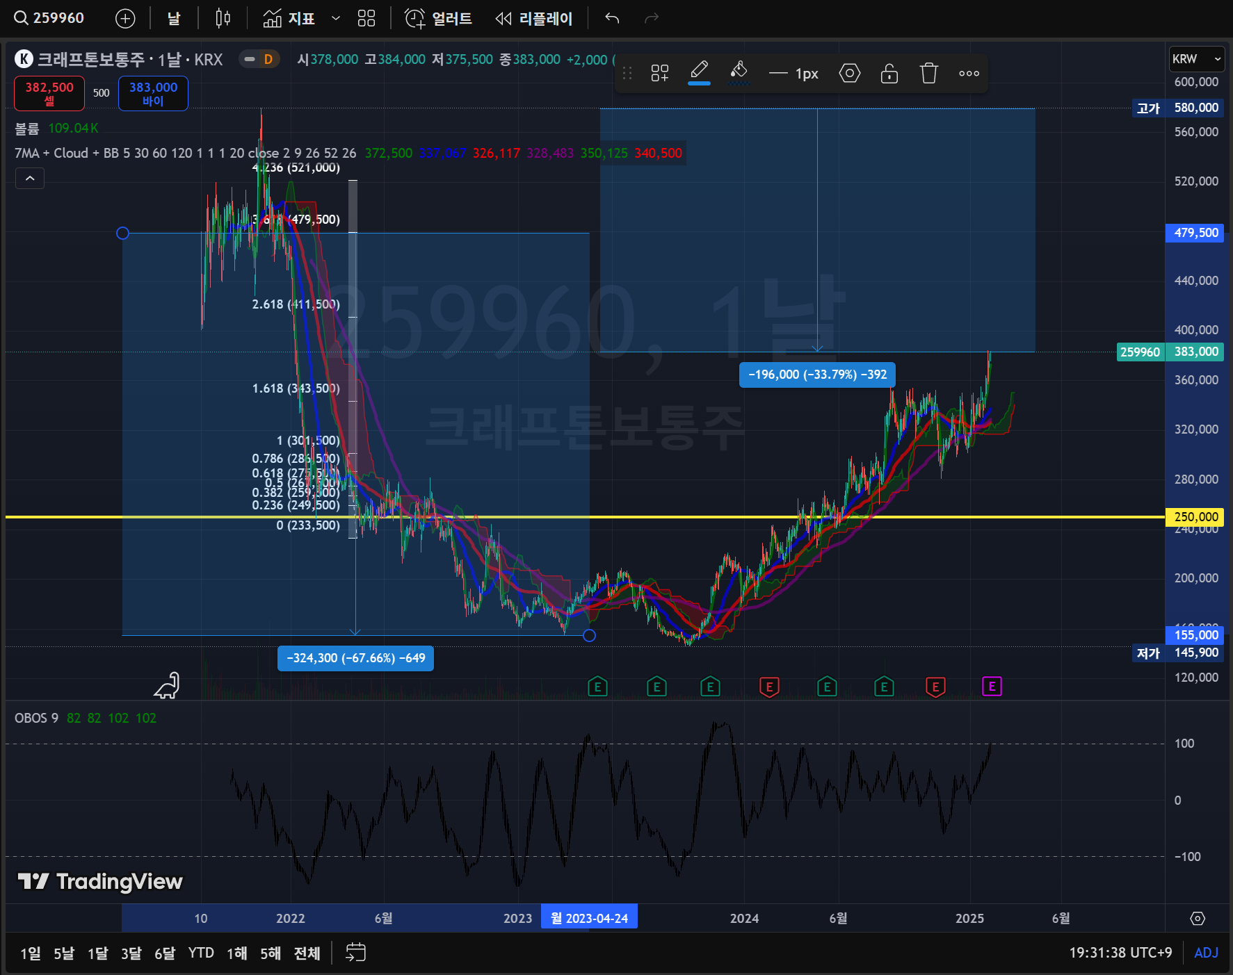Start bar replay with 리플레이
1233x975 pixels.
(x=534, y=18)
